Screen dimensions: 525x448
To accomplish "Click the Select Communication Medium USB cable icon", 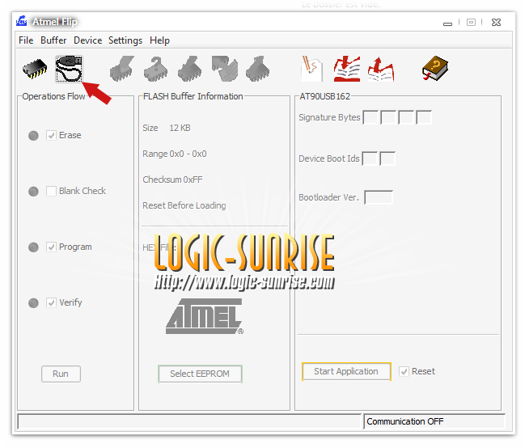I will click(x=69, y=69).
